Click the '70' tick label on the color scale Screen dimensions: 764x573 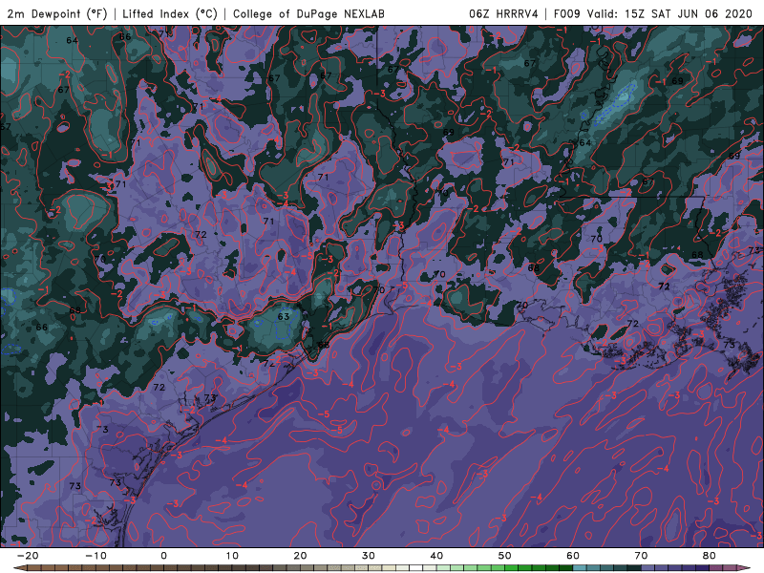coord(641,556)
